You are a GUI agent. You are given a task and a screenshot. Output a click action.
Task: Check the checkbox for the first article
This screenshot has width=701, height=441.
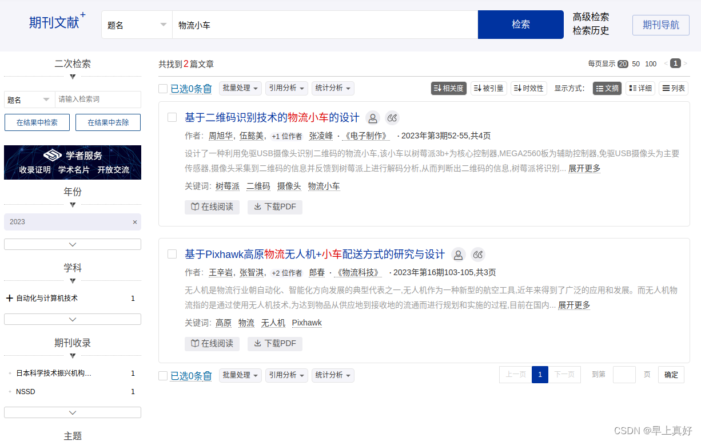tap(172, 117)
